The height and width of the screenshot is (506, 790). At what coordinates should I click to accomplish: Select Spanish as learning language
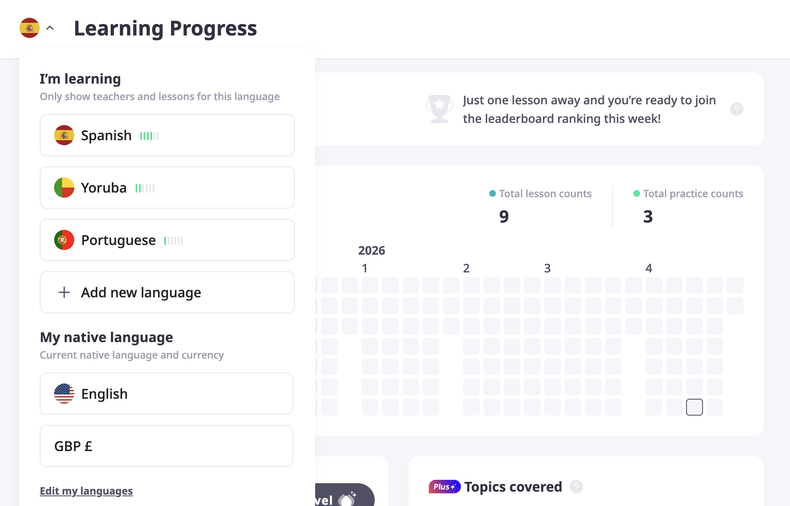[x=167, y=135]
